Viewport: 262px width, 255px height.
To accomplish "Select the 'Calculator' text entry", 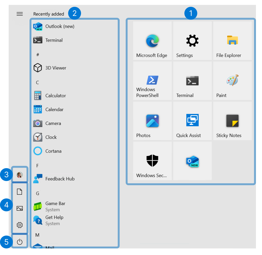I will pyautogui.click(x=56, y=96).
